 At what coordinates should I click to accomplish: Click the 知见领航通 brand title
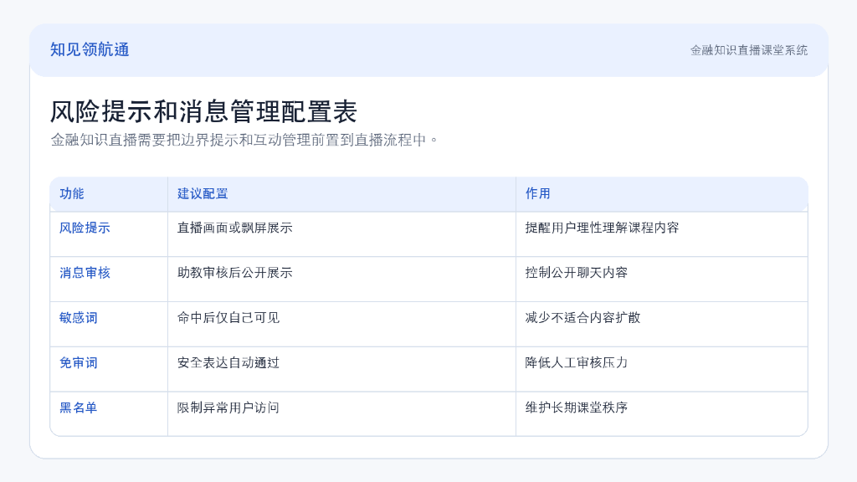(x=90, y=49)
